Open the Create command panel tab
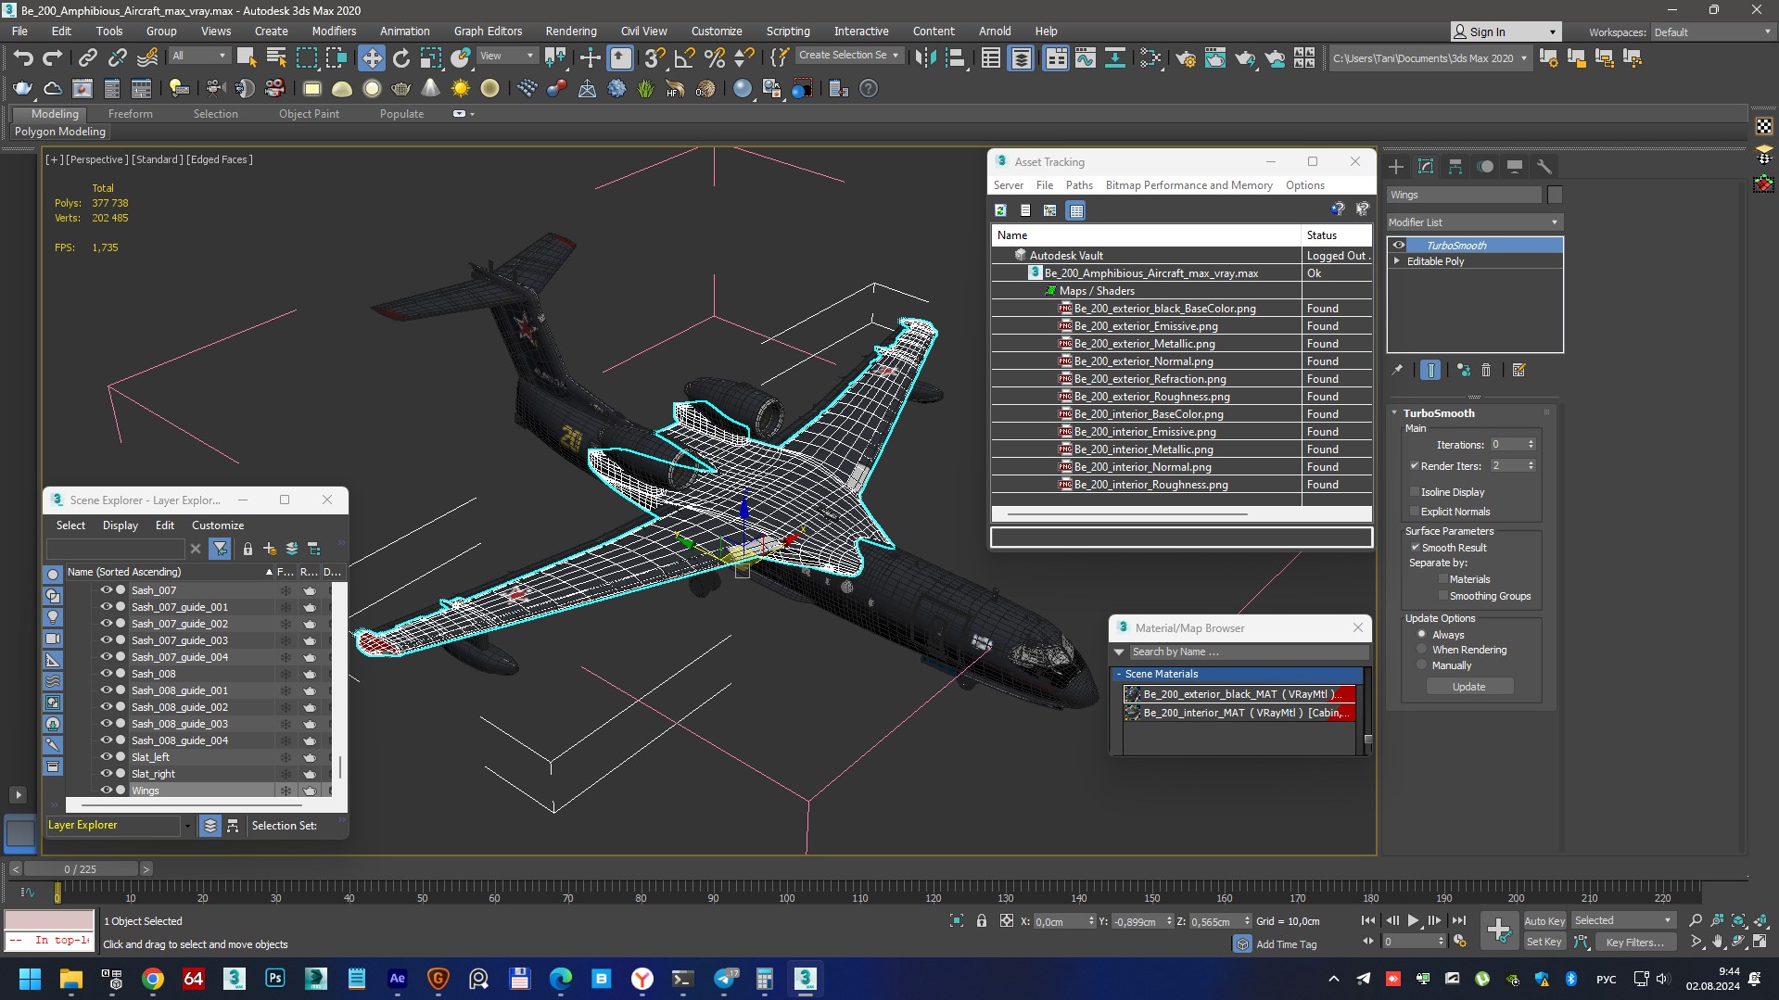Screen dimensions: 1779x1000 click(x=1396, y=167)
